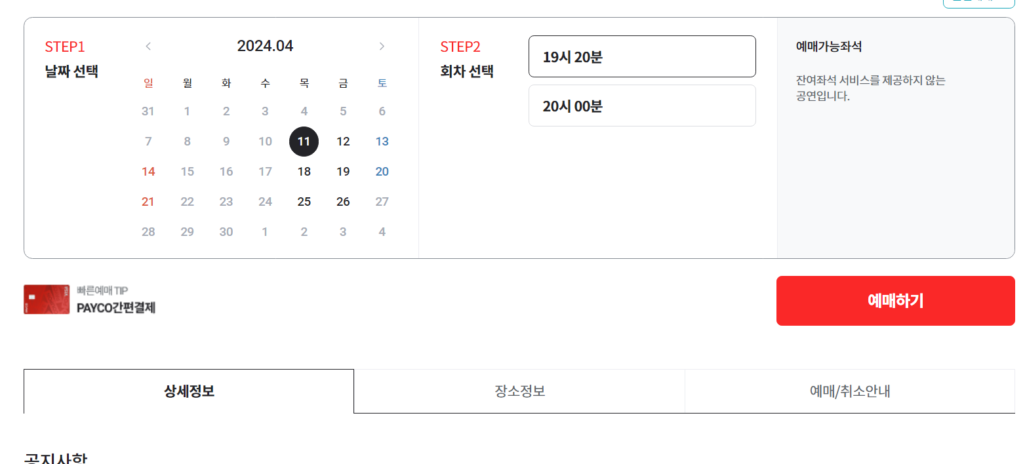Select April 26 on the calendar
Viewport: 1025px width, 464px height.
(343, 201)
